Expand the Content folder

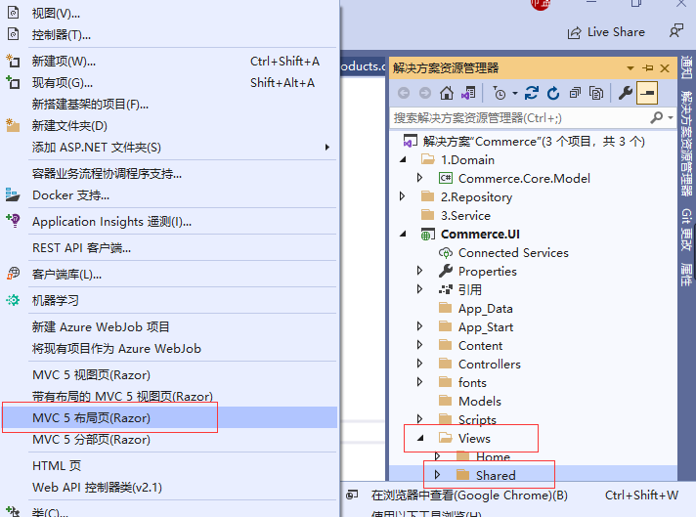[420, 345]
